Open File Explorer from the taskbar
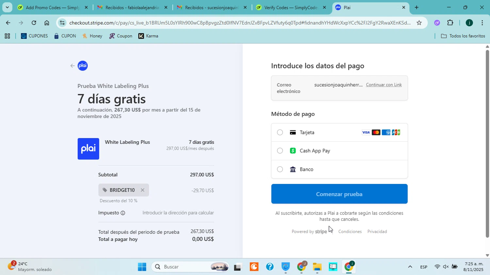The height and width of the screenshot is (275, 490). click(x=317, y=267)
